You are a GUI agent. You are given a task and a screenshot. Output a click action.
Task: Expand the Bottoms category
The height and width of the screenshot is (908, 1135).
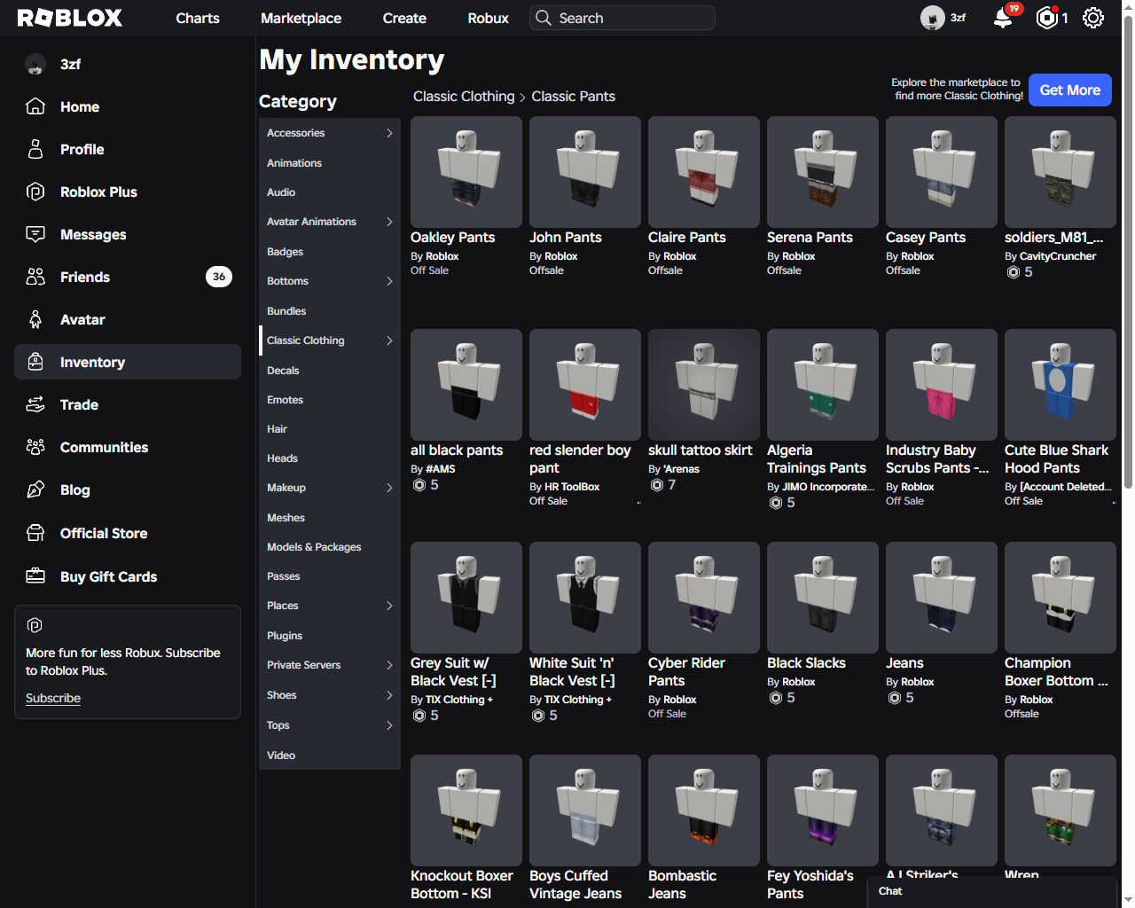click(389, 281)
